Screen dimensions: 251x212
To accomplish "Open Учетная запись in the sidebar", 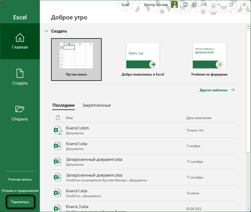I will 20,179.
